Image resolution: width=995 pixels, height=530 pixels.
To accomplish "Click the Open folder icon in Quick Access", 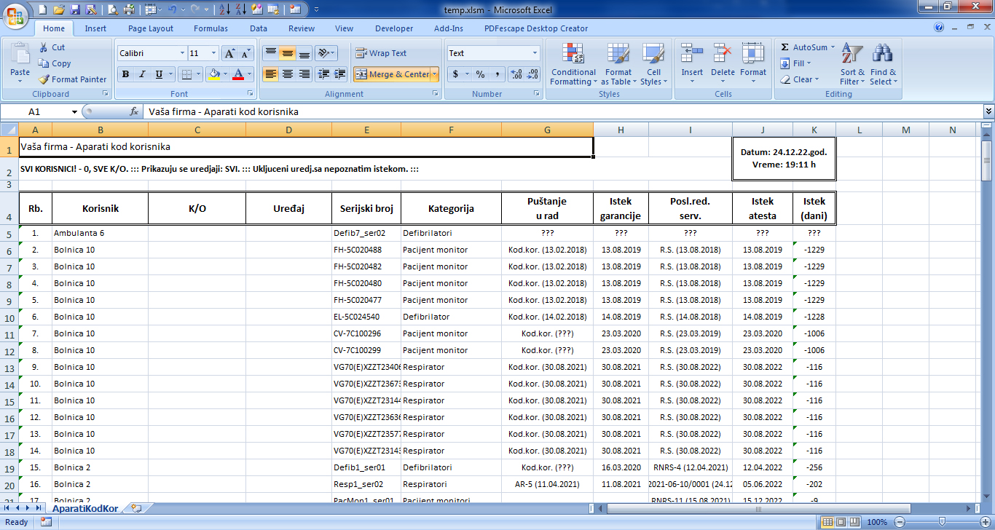I will coord(59,9).
